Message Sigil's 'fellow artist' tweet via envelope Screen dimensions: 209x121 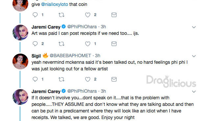pyautogui.click(x=114, y=79)
